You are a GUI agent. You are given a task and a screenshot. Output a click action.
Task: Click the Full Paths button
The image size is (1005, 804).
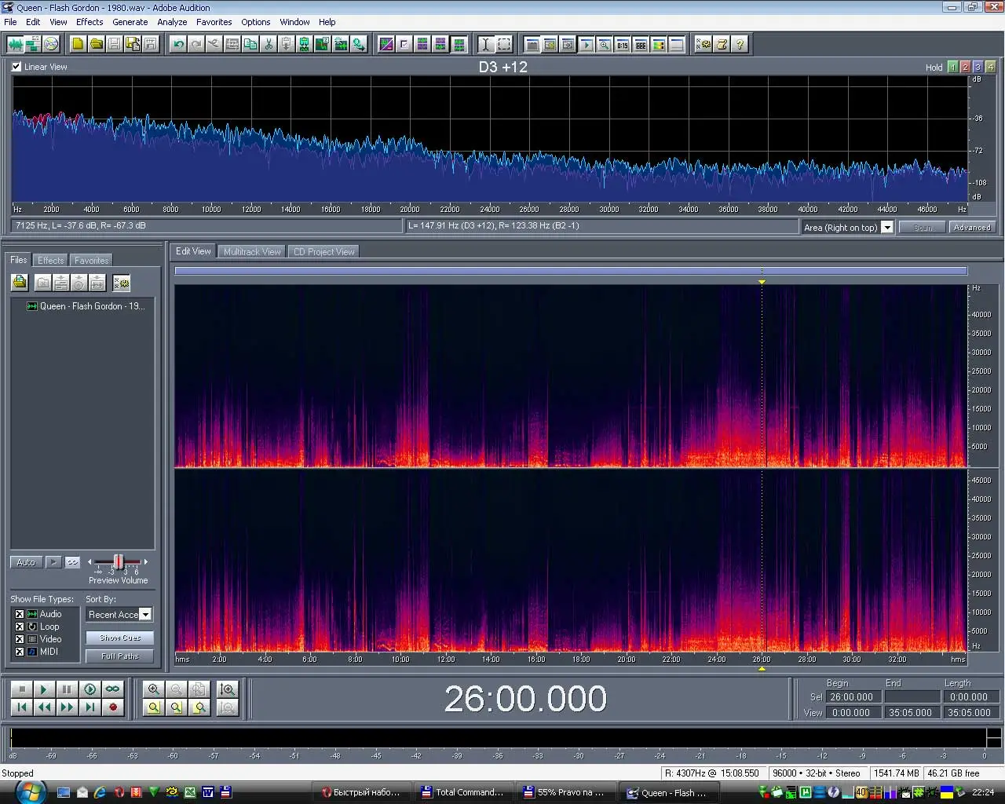tap(119, 656)
